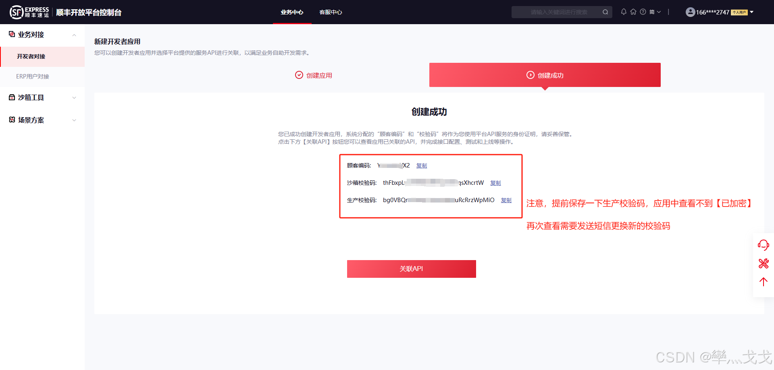This screenshot has width=774, height=370.
Task: Open language dropdown 简
Action: pyautogui.click(x=655, y=12)
